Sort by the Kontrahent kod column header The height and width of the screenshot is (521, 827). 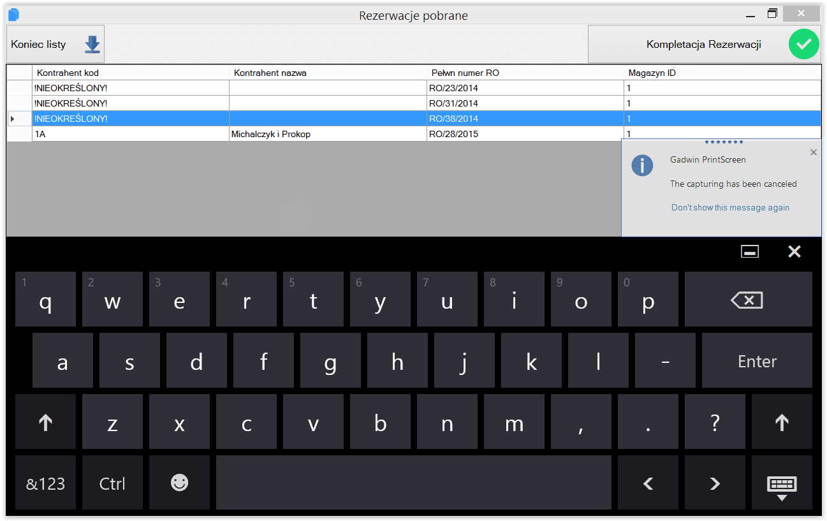(131, 73)
